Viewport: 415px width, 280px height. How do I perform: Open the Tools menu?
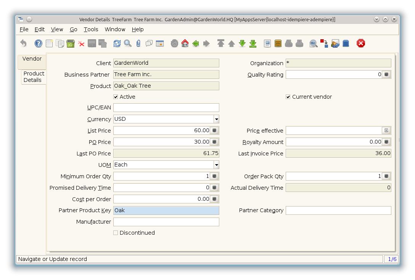click(91, 29)
